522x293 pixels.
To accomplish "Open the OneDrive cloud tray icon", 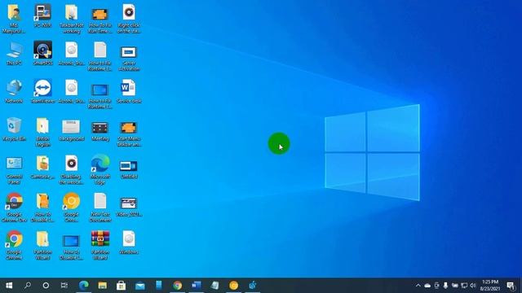I will (427, 286).
